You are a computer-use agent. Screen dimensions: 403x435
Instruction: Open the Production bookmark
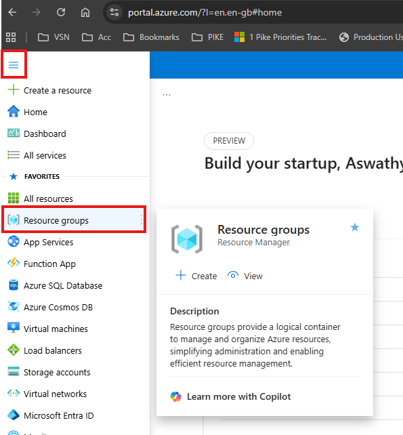coord(370,37)
